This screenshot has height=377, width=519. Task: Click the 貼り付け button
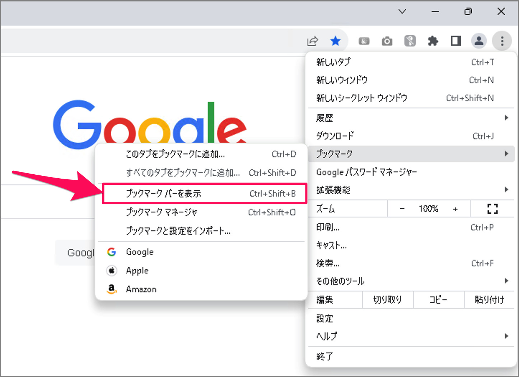(489, 299)
